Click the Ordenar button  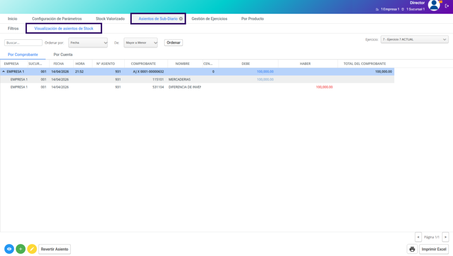coord(173,43)
